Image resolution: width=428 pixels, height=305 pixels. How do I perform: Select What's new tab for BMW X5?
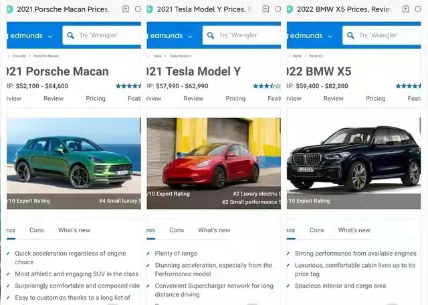pos(354,230)
